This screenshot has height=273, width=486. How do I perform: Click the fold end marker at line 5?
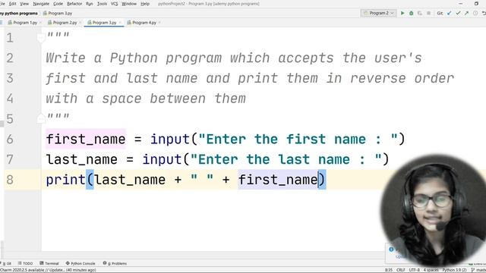pyautogui.click(x=41, y=119)
